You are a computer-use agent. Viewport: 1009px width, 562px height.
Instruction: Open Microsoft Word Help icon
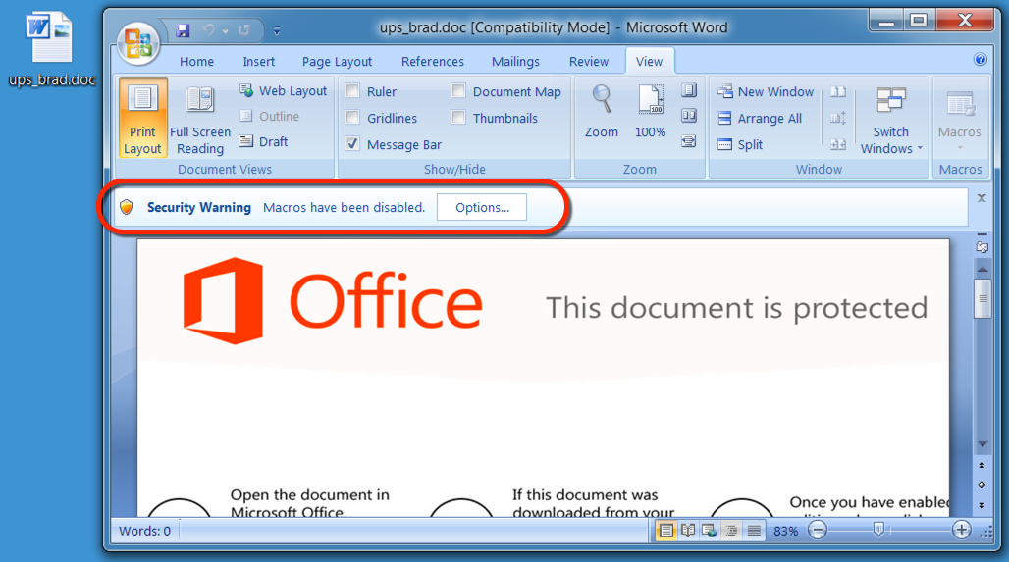click(x=980, y=60)
